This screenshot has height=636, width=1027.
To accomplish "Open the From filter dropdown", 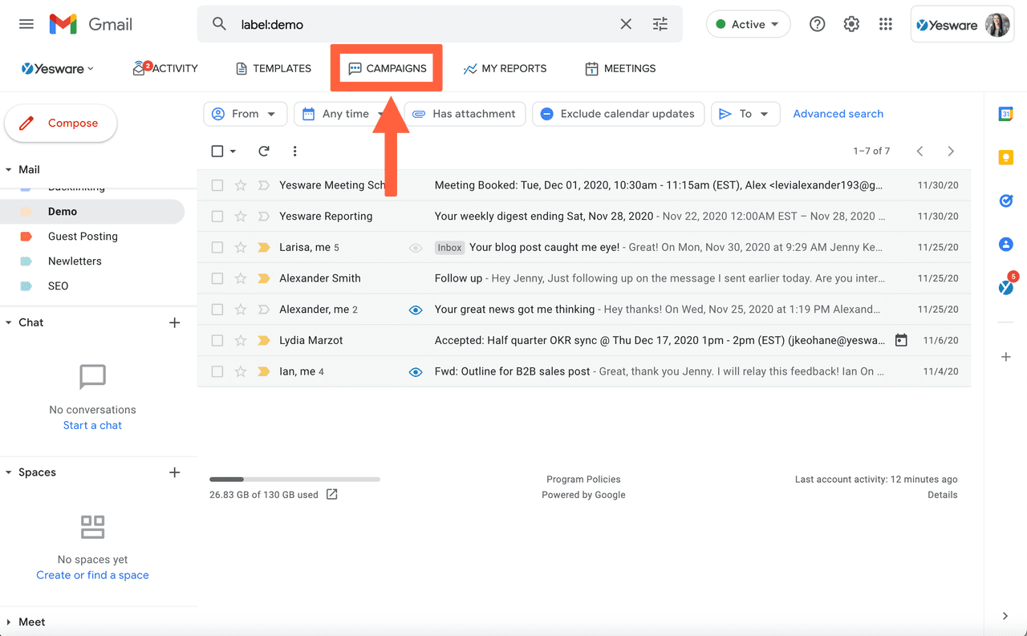I will [245, 114].
